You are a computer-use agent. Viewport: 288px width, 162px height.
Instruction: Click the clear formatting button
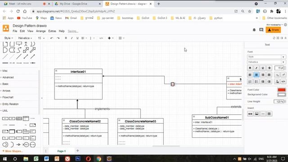[x=277, y=81]
